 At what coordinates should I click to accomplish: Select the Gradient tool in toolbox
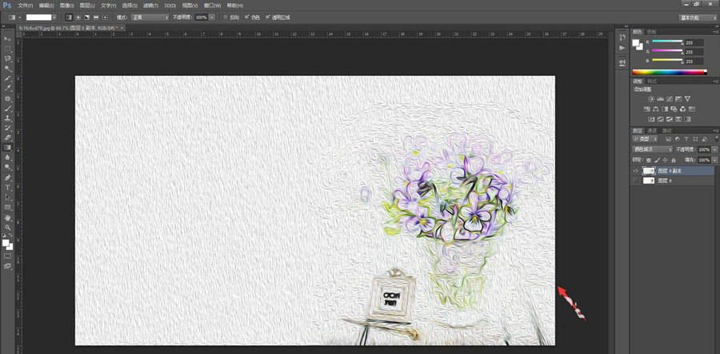(x=8, y=147)
